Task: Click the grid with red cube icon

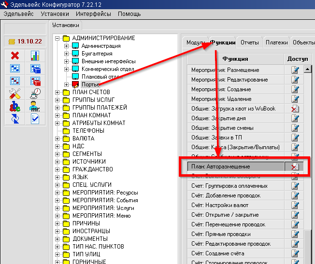Action: click(x=35, y=81)
